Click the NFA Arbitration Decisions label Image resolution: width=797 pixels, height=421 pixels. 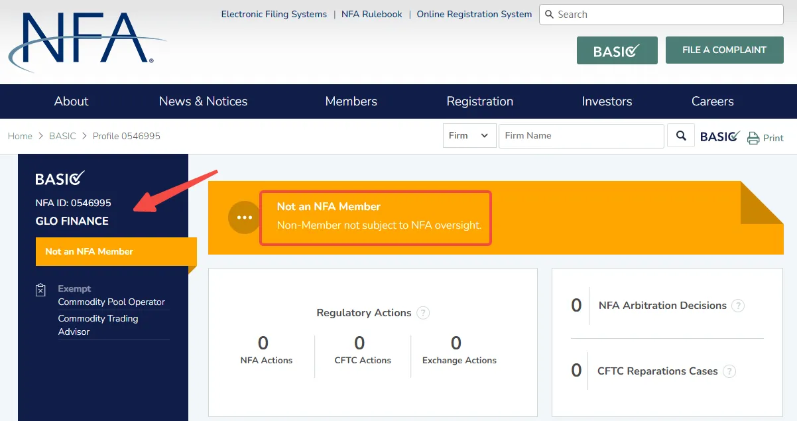pos(662,306)
